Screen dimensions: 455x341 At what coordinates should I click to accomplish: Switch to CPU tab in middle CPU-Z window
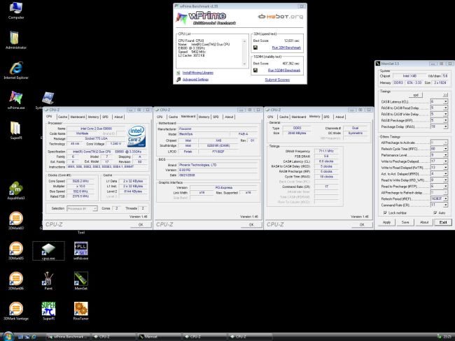pyautogui.click(x=160, y=117)
